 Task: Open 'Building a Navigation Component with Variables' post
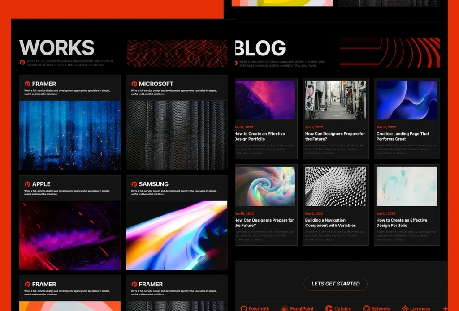(x=330, y=223)
